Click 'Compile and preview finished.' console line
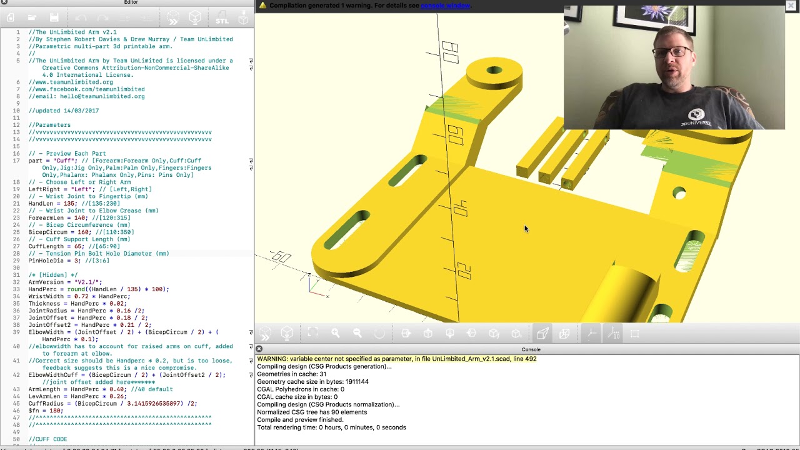The width and height of the screenshot is (800, 450). click(x=300, y=419)
